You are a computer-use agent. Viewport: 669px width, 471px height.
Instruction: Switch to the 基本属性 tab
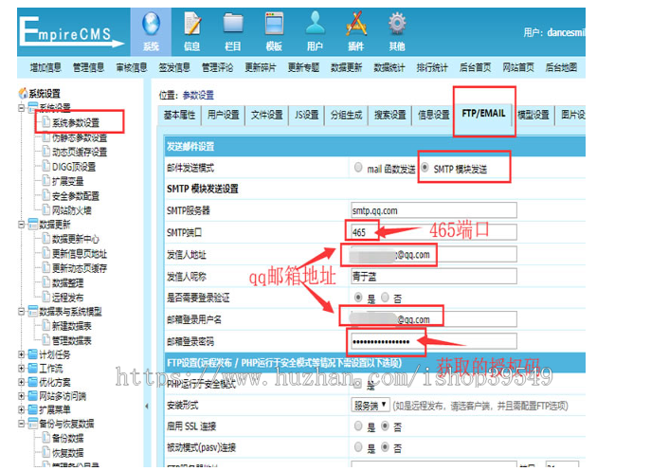180,116
